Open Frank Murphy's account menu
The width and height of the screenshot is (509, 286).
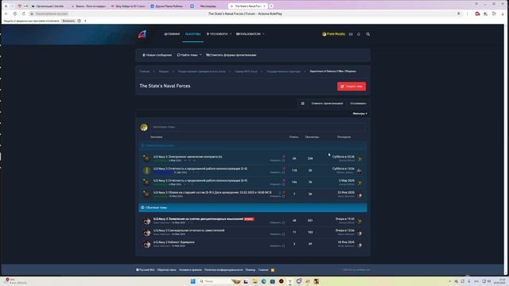[333, 34]
